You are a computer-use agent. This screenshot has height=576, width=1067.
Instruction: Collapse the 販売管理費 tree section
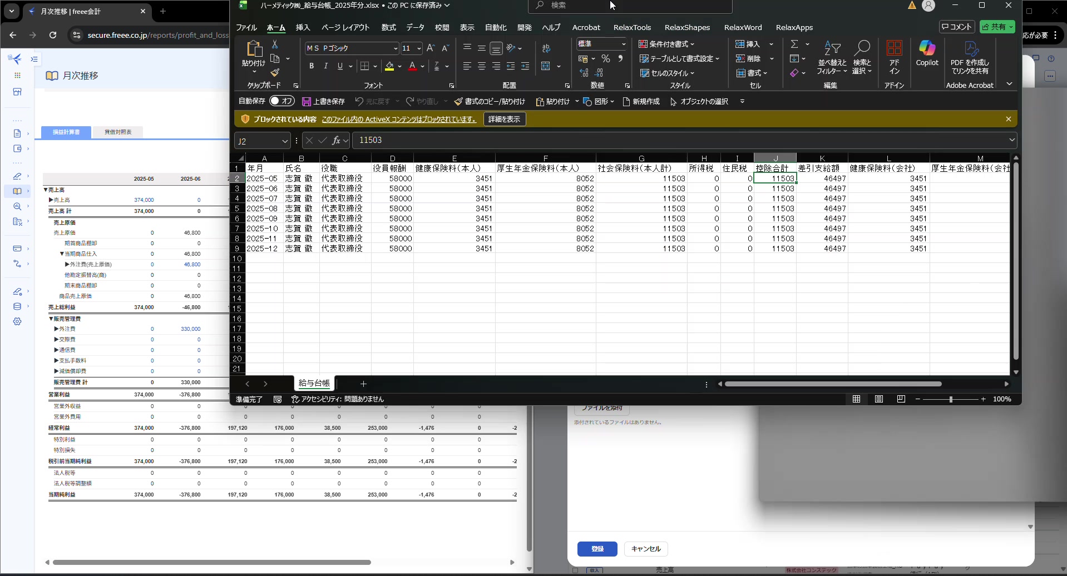coord(51,319)
